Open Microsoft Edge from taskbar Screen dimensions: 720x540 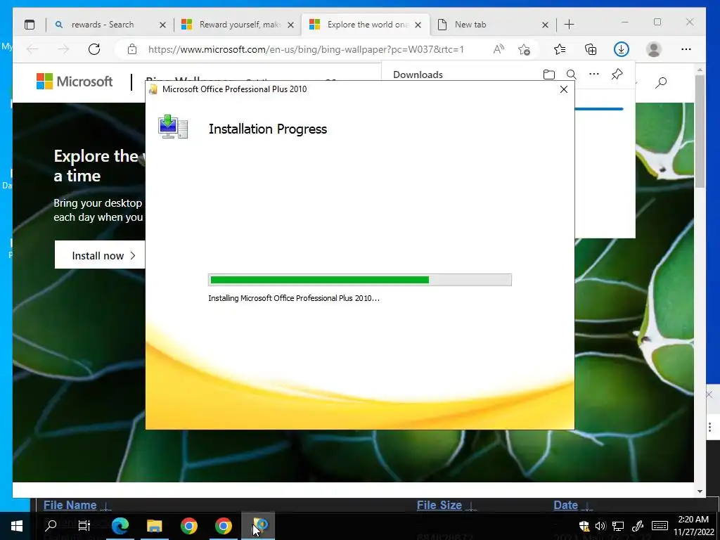[x=120, y=526]
